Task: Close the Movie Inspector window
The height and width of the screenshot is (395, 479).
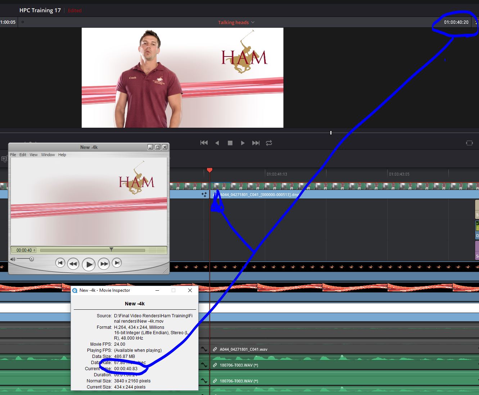Action: point(190,290)
